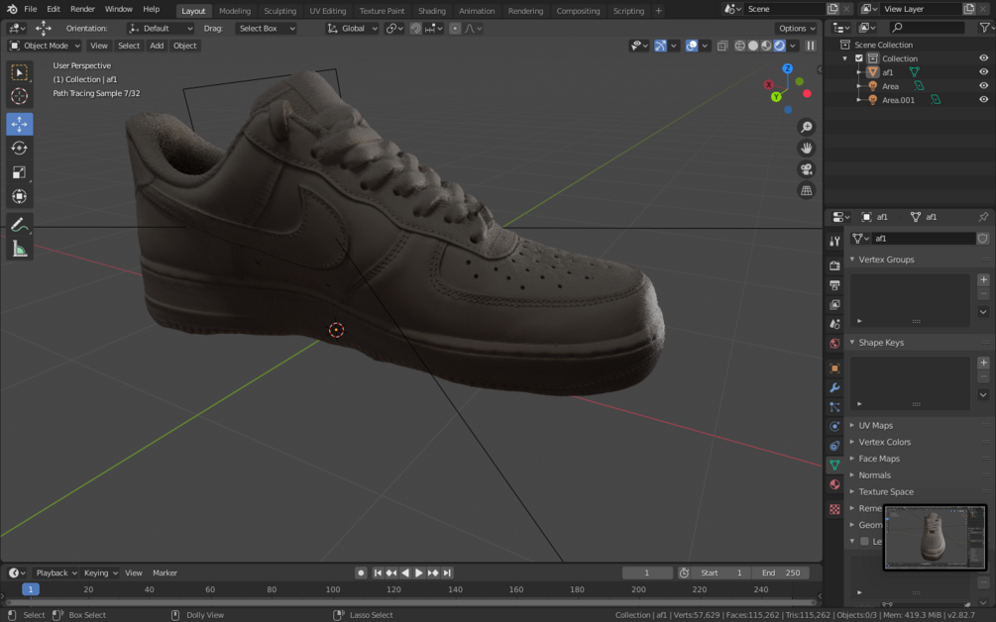Open the Object Mode dropdown
This screenshot has height=622, width=996.
[44, 46]
